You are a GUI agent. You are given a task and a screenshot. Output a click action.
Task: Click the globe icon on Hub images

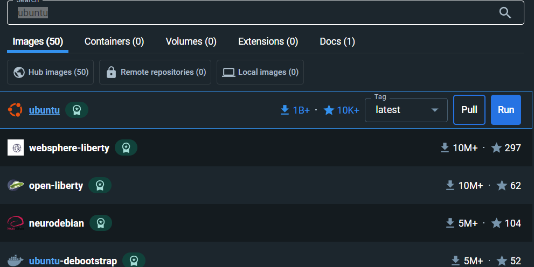pos(19,72)
